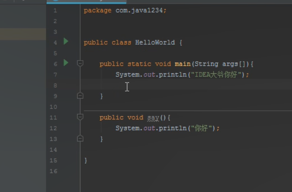Click the green run arrow beside class HelloWorld
This screenshot has width=292, height=192.
(66, 42)
